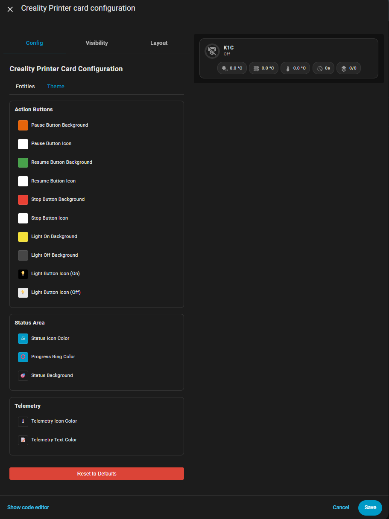The image size is (389, 519).
Task: Click the bed temperature chip icon
Action: pos(256,68)
